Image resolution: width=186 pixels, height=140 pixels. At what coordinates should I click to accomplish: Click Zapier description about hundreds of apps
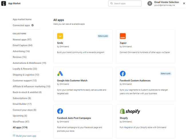coord(145,52)
